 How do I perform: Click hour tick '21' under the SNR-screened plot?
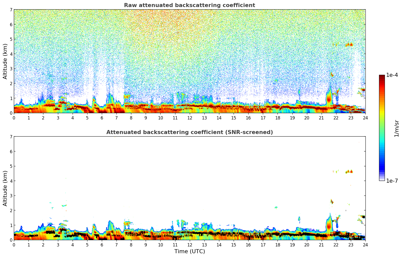321,245
